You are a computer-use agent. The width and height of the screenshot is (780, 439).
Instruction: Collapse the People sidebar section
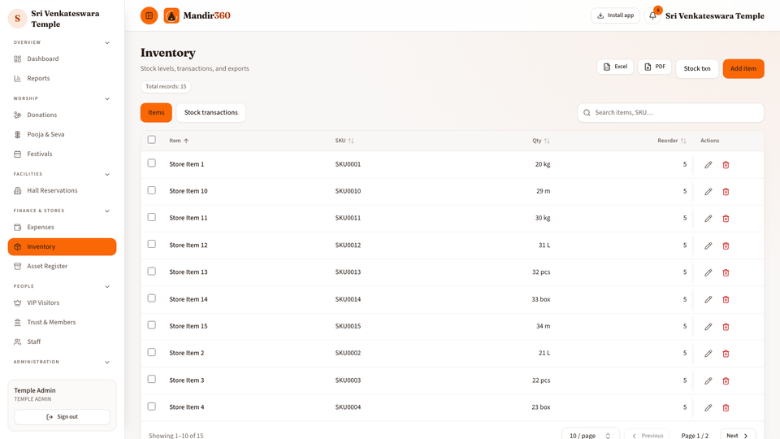[x=107, y=287]
